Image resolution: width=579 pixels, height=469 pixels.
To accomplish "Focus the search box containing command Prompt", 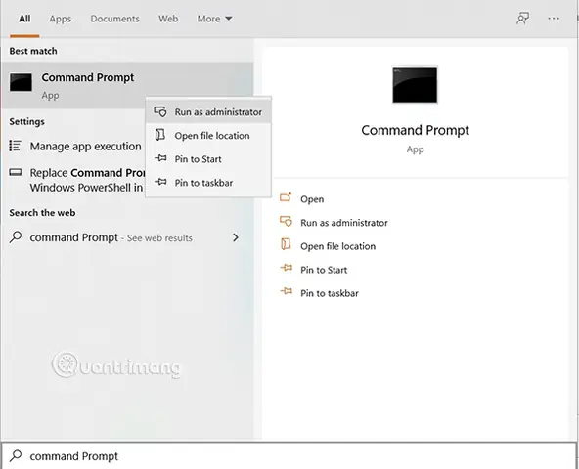I will pos(289,456).
